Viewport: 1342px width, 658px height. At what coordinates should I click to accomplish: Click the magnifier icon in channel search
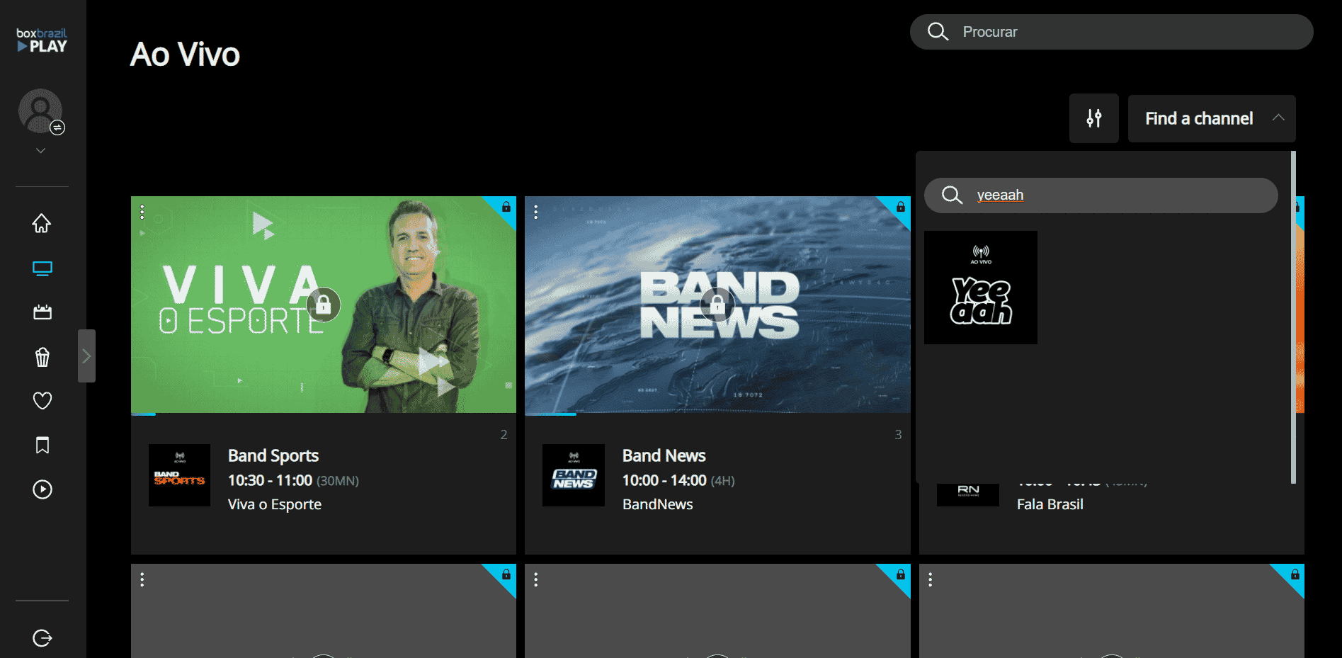click(x=952, y=195)
